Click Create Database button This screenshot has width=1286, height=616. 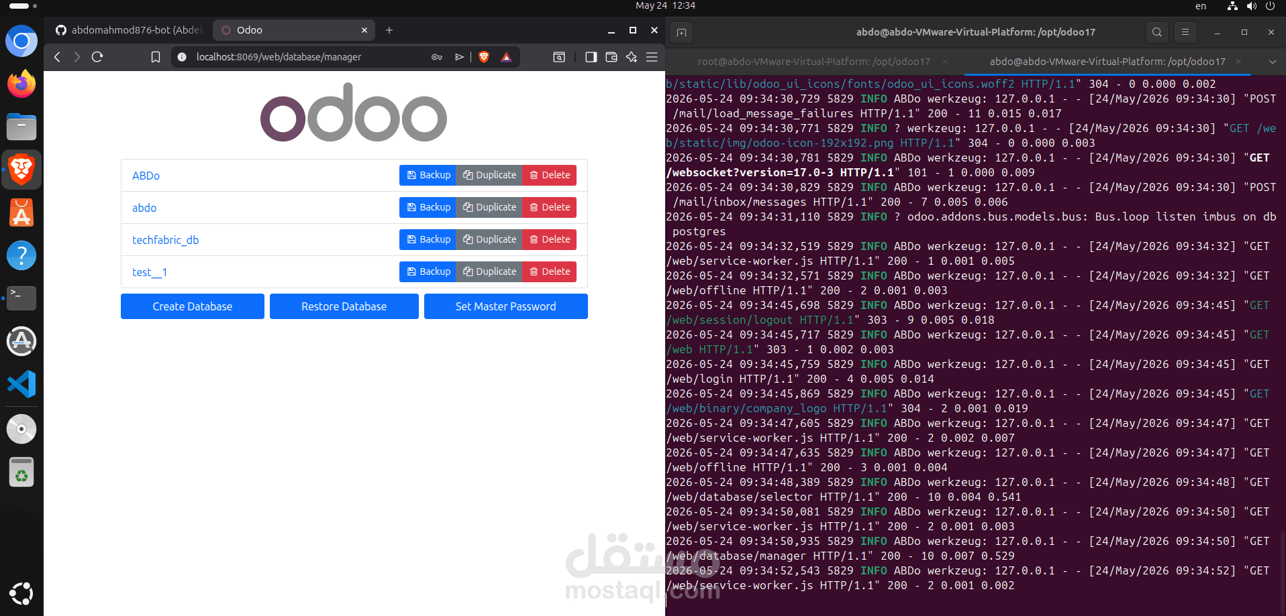click(x=193, y=306)
